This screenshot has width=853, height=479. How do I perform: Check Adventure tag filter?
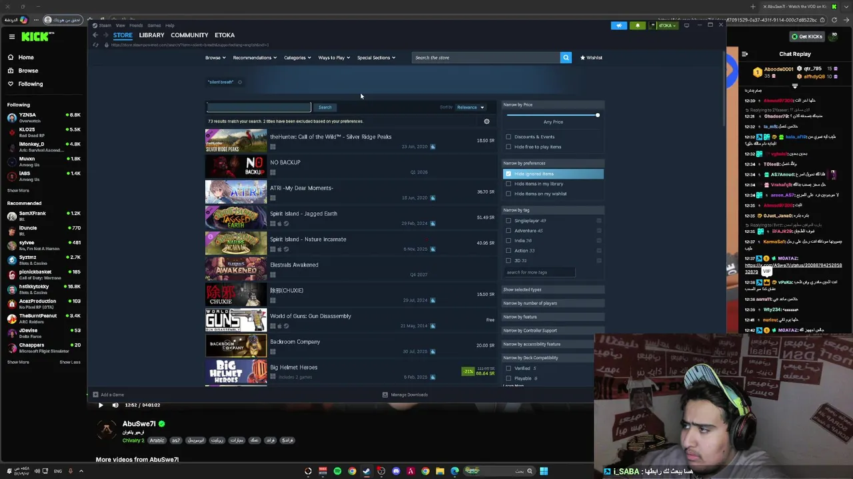coord(508,231)
